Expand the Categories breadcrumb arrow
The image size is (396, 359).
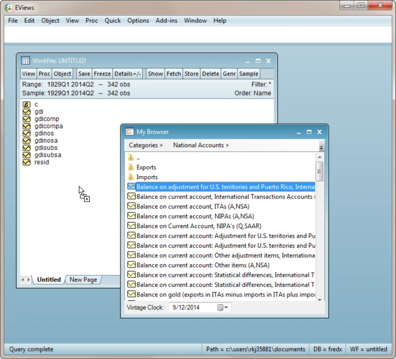[161, 145]
